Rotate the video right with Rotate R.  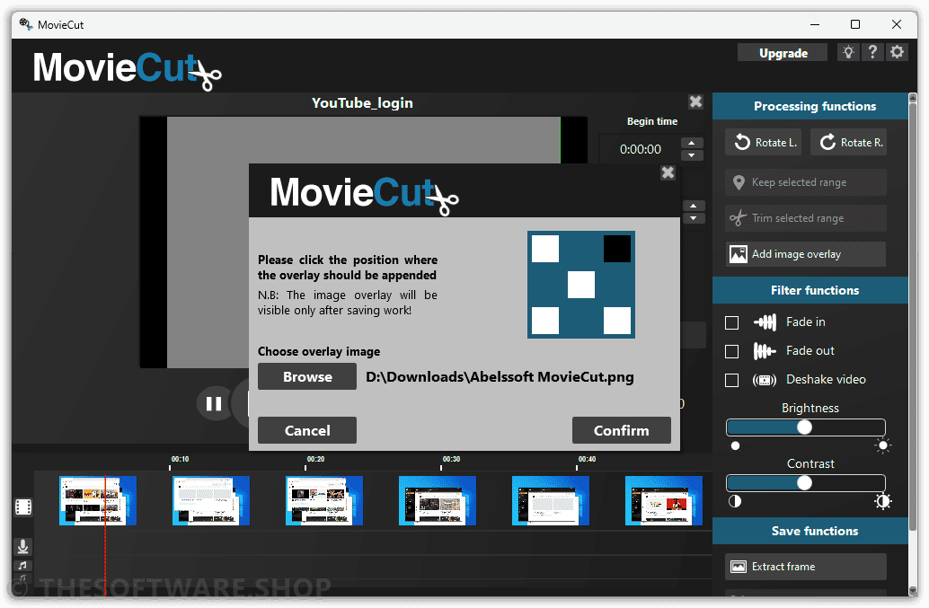pos(849,142)
